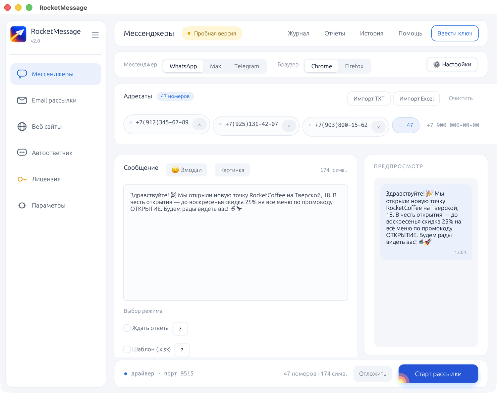
Task: Click the '47 номеров · 174 симв.' summary
Action: (315, 374)
